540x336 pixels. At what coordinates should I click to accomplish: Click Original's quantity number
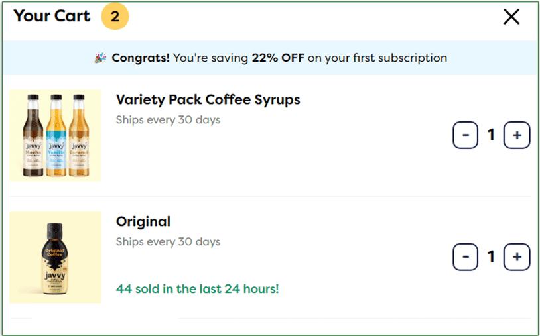click(x=491, y=257)
